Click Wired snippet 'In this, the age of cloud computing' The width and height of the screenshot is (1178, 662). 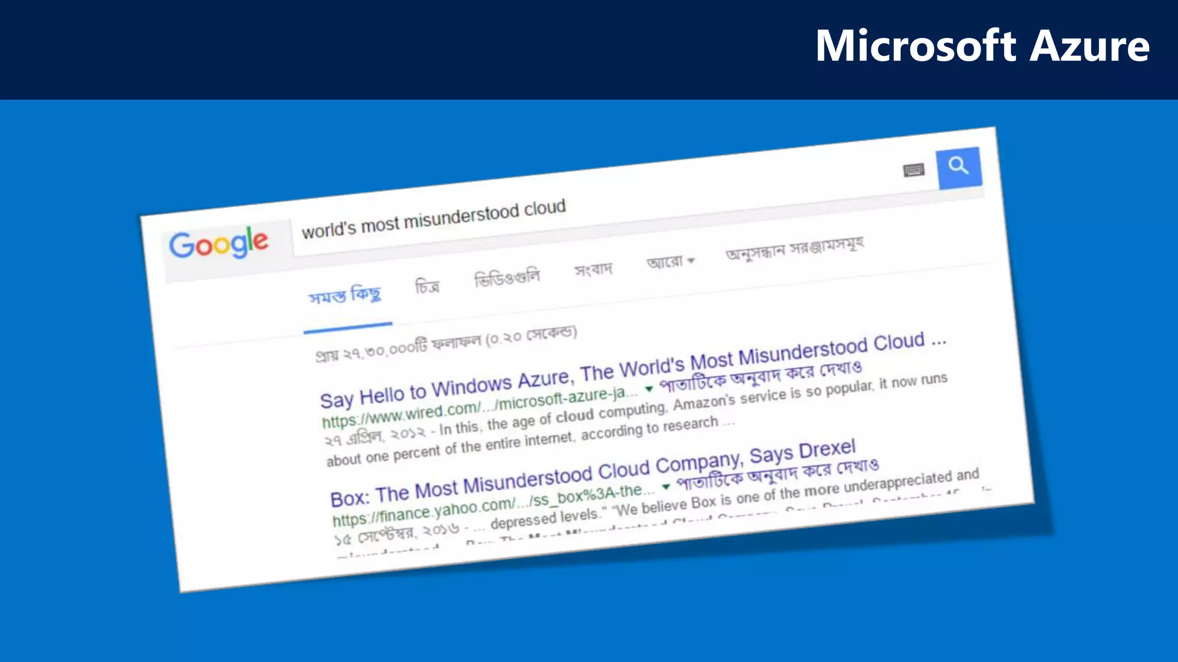[x=552, y=419]
